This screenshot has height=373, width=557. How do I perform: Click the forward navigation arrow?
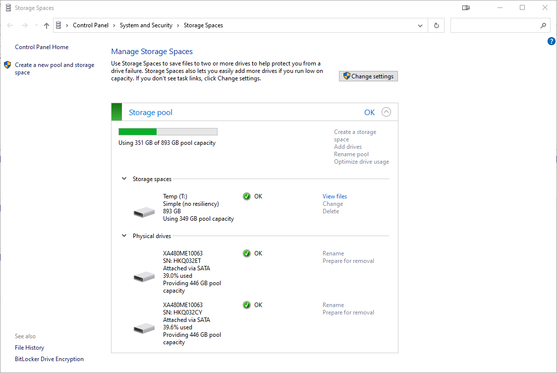pyautogui.click(x=24, y=25)
